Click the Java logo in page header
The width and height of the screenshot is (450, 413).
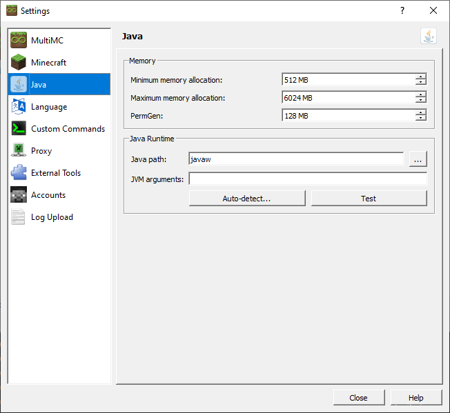(429, 36)
